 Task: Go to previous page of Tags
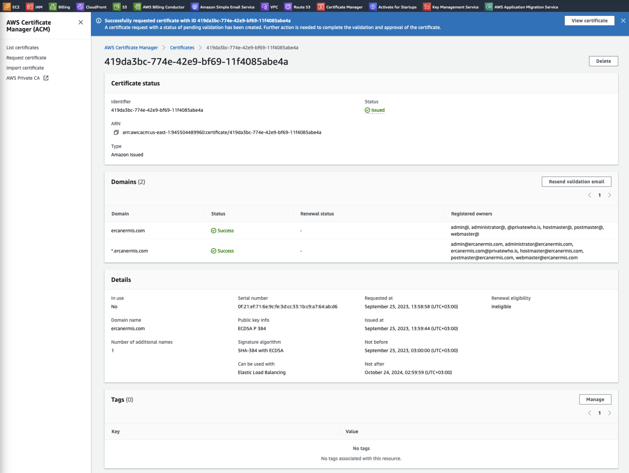click(x=590, y=413)
